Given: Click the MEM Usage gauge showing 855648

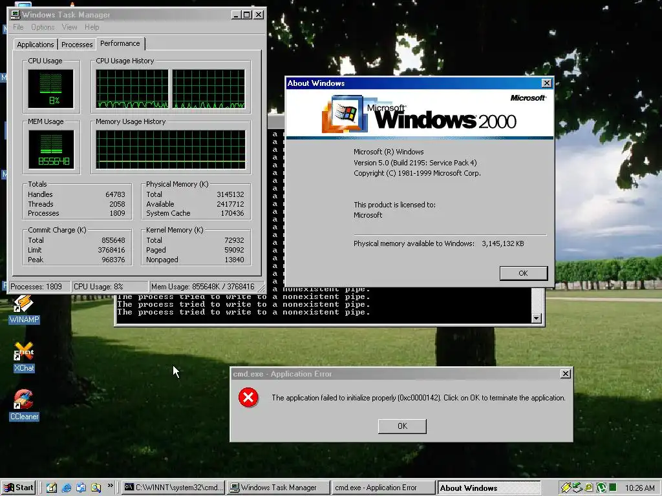Looking at the screenshot, I should tap(51, 149).
